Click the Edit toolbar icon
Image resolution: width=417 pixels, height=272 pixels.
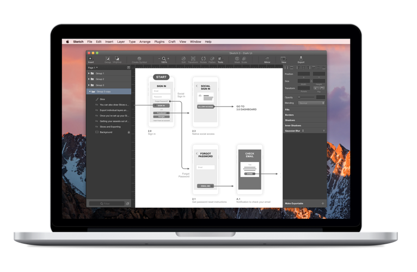[x=183, y=60]
